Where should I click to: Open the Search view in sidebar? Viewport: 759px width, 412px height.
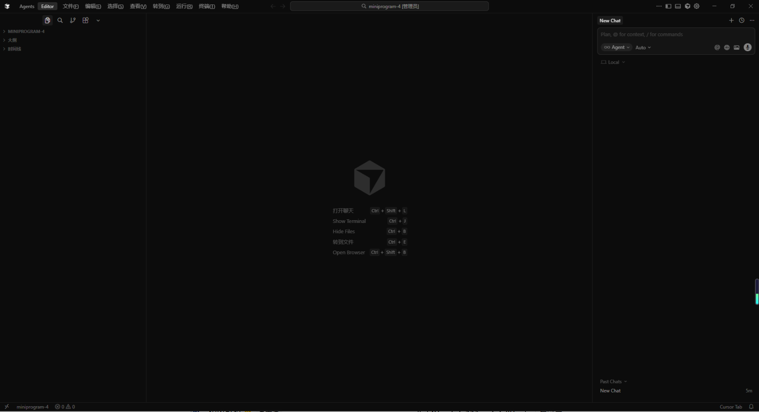(x=60, y=20)
